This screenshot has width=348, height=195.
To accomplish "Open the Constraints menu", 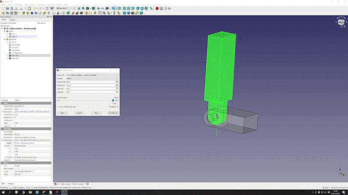I will (x=50, y=5).
